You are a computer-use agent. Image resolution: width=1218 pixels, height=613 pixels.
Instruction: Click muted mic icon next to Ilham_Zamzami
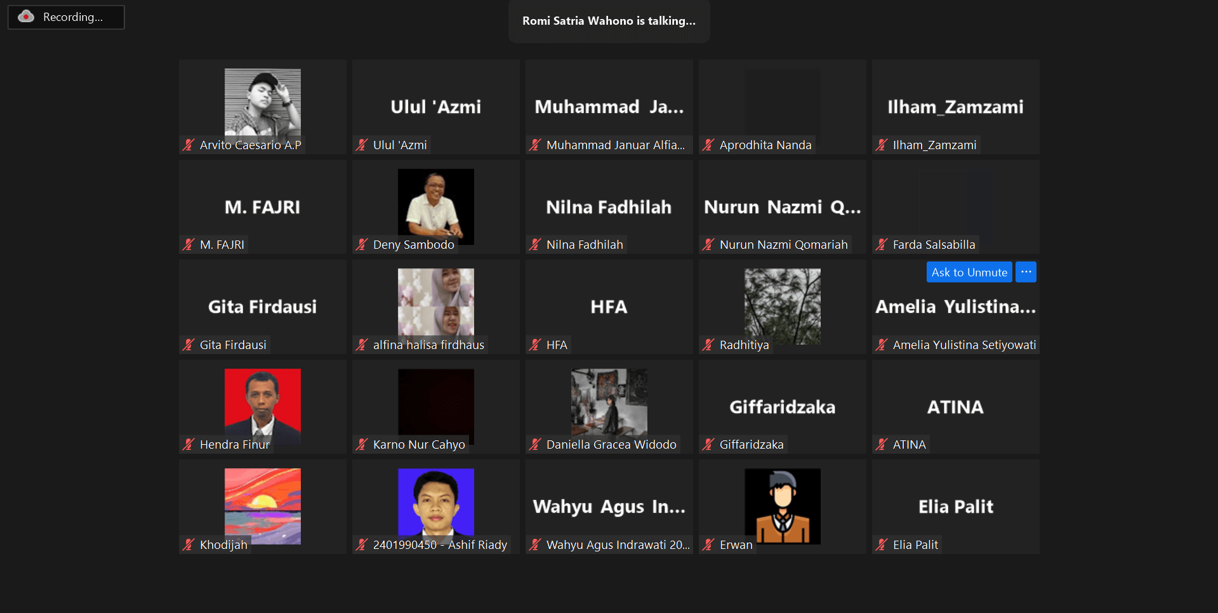882,145
